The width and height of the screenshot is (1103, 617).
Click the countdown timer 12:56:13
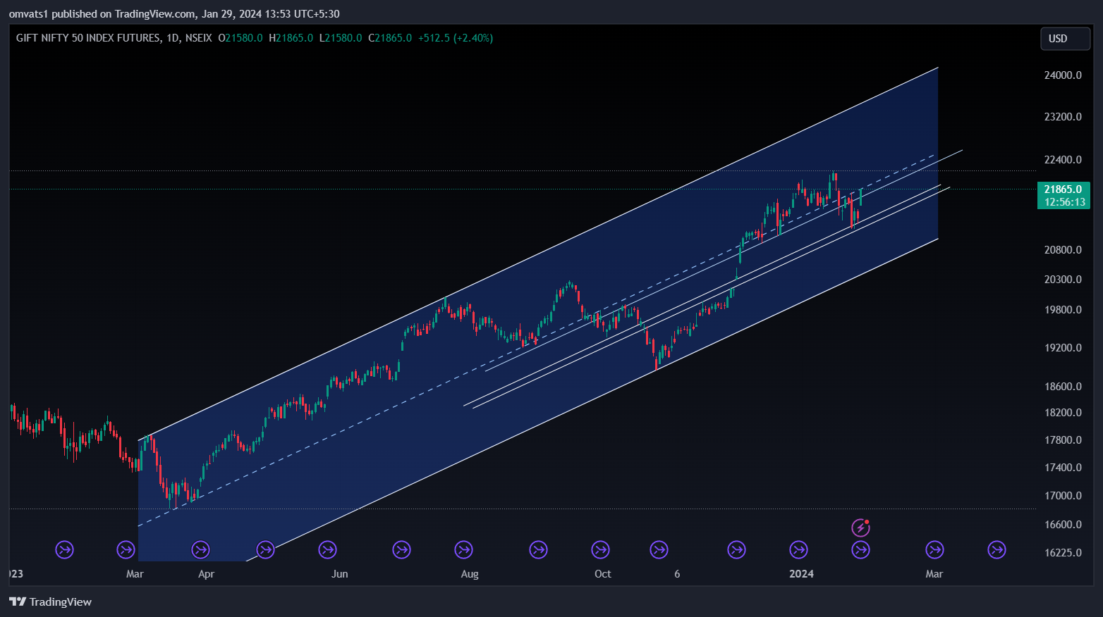[1064, 202]
